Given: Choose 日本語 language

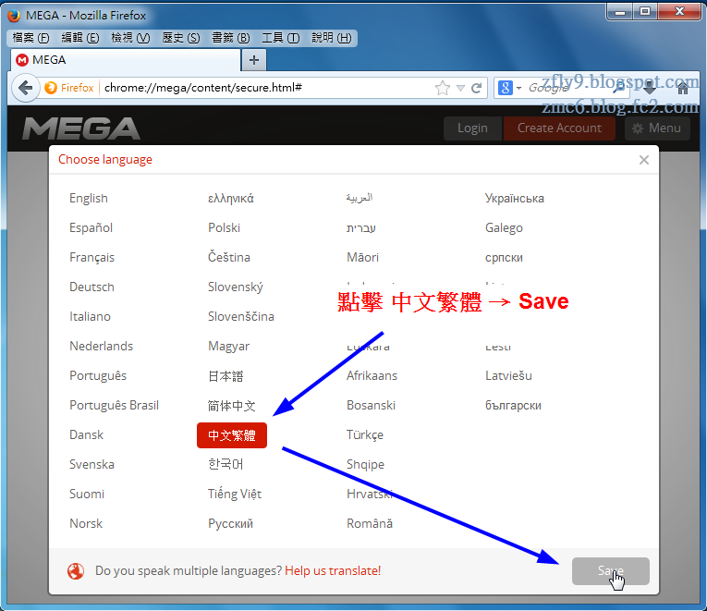Looking at the screenshot, I should coord(226,376).
